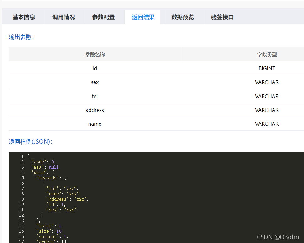The image size is (304, 243).
Task: Select the sex parameter cell
Action: (x=95, y=82)
